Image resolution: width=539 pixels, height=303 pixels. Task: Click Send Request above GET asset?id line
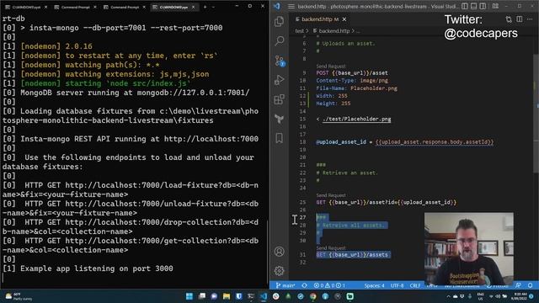(331, 195)
